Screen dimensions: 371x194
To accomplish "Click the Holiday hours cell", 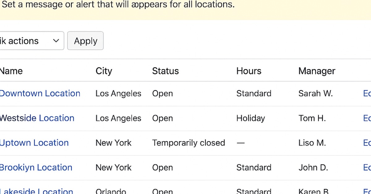I will (251, 118).
